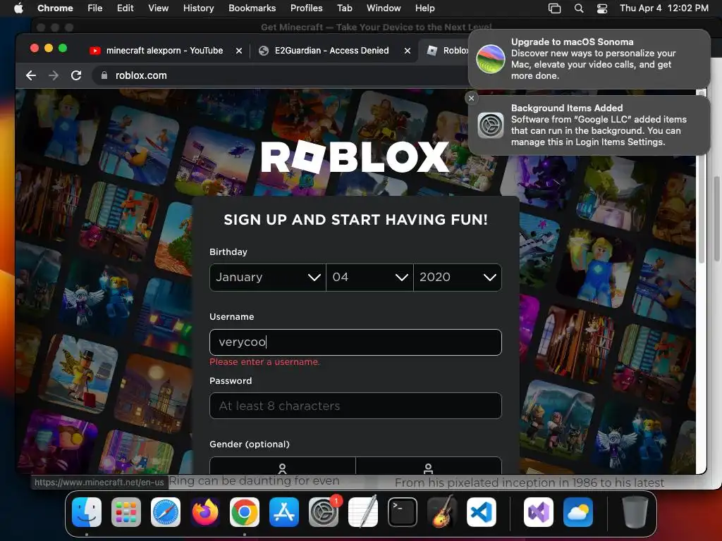The height and width of the screenshot is (541, 722).
Task: Click the Password input field
Action: 355,406
